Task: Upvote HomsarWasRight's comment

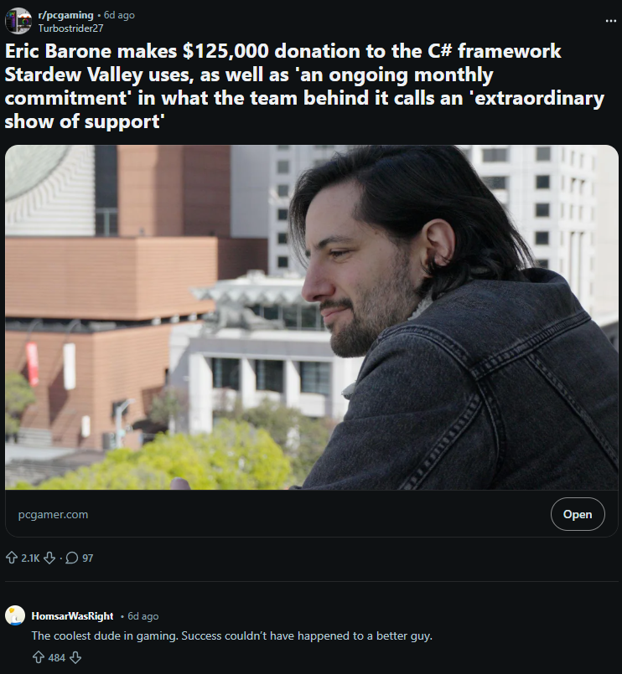Action: tap(39, 657)
